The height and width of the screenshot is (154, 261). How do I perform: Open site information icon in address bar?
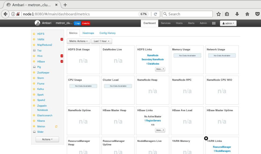13,14
